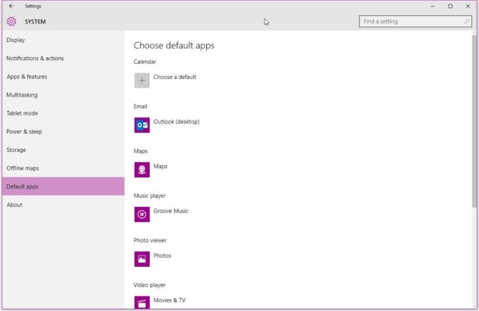Click the vertical scrollbar thumb on the right
Screen dimensions: 479x311
pos(474,122)
